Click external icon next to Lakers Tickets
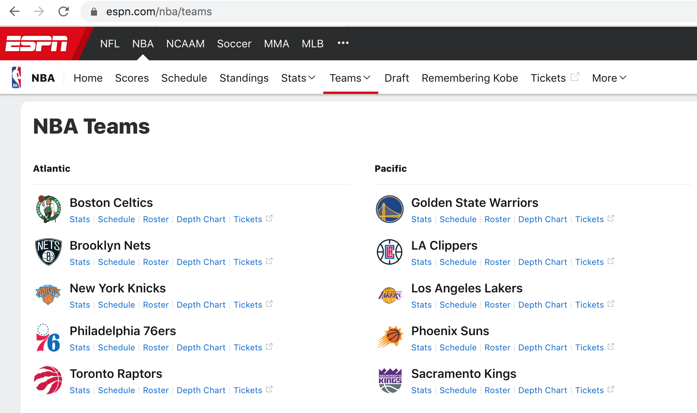 point(611,304)
